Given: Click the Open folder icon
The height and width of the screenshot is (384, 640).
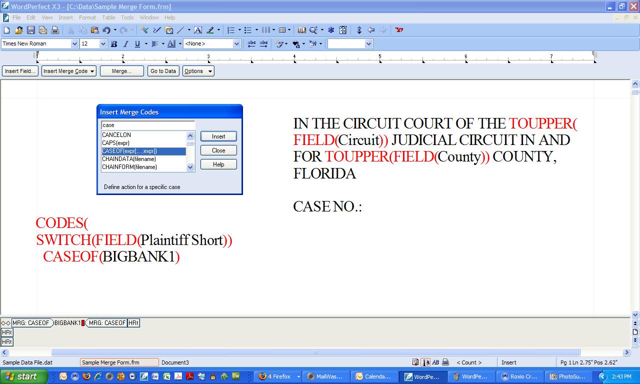Looking at the screenshot, I should (18, 30).
